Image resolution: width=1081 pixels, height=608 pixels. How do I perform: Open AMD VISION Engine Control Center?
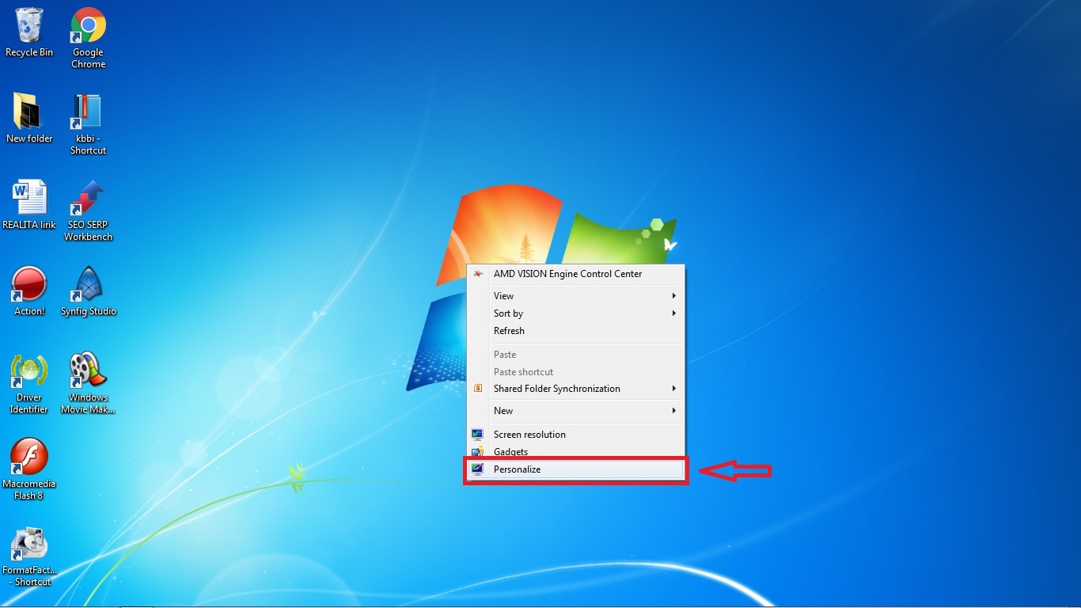coord(575,274)
